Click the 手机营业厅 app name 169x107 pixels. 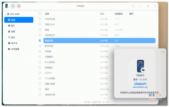click(x=50, y=35)
